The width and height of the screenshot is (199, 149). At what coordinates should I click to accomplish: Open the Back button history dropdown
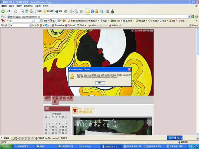pos(12,11)
